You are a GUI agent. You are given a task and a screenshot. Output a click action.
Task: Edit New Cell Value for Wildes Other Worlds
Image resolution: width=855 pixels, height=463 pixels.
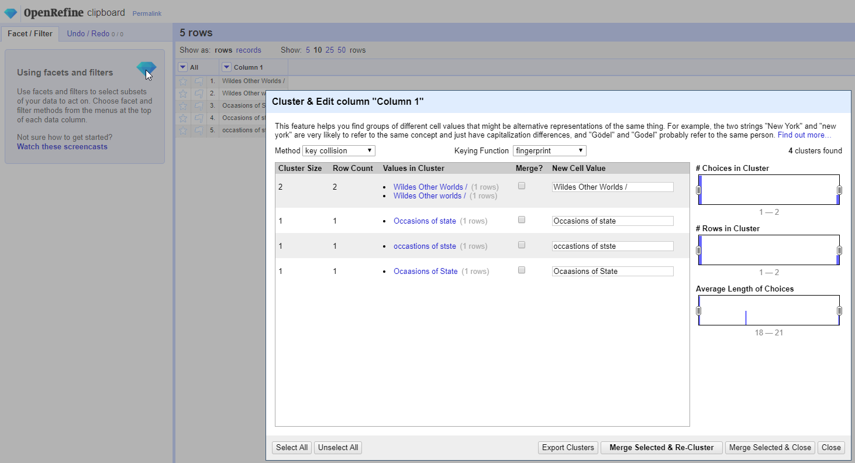pyautogui.click(x=612, y=187)
